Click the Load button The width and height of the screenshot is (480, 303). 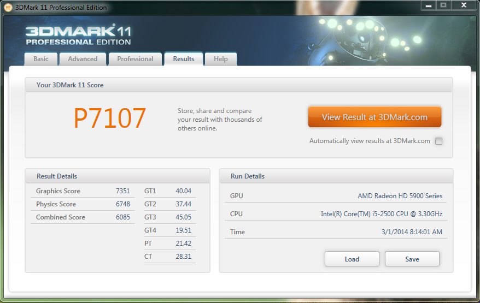(352, 259)
